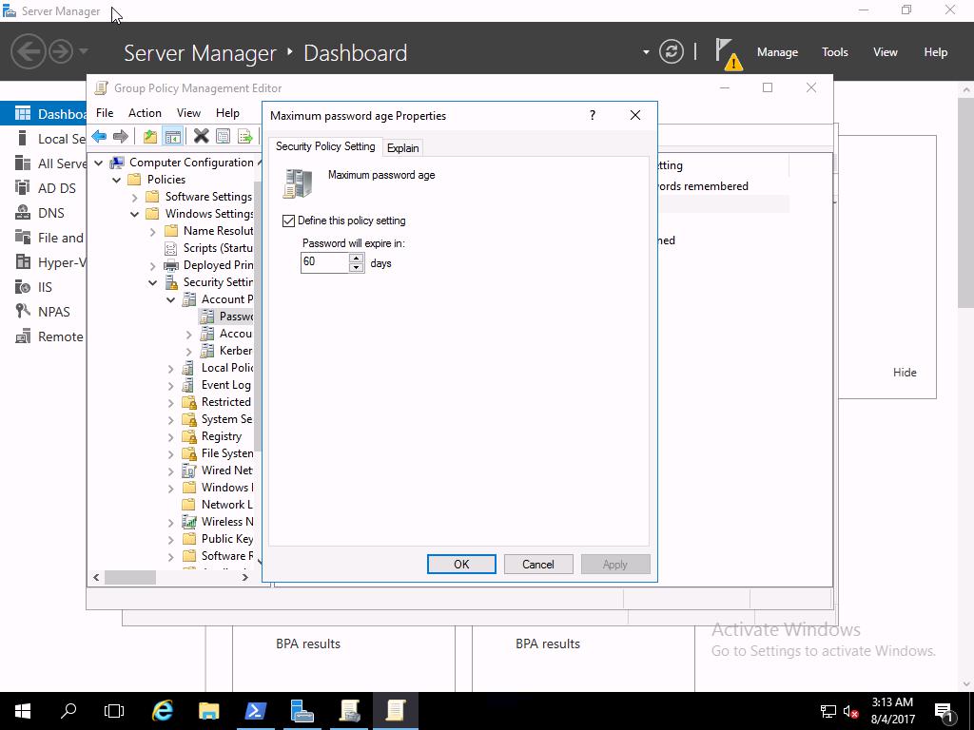Decrease password expiry days with down arrow
Viewport: 974px width, 730px height.
point(356,267)
